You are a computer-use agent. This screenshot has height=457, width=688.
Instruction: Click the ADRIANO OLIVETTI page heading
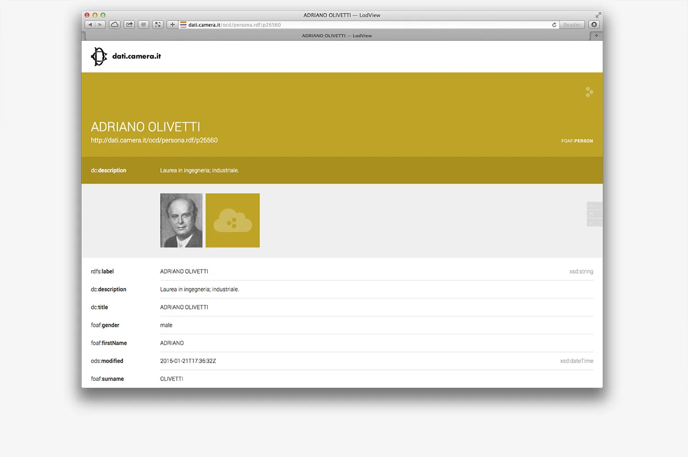[145, 127]
